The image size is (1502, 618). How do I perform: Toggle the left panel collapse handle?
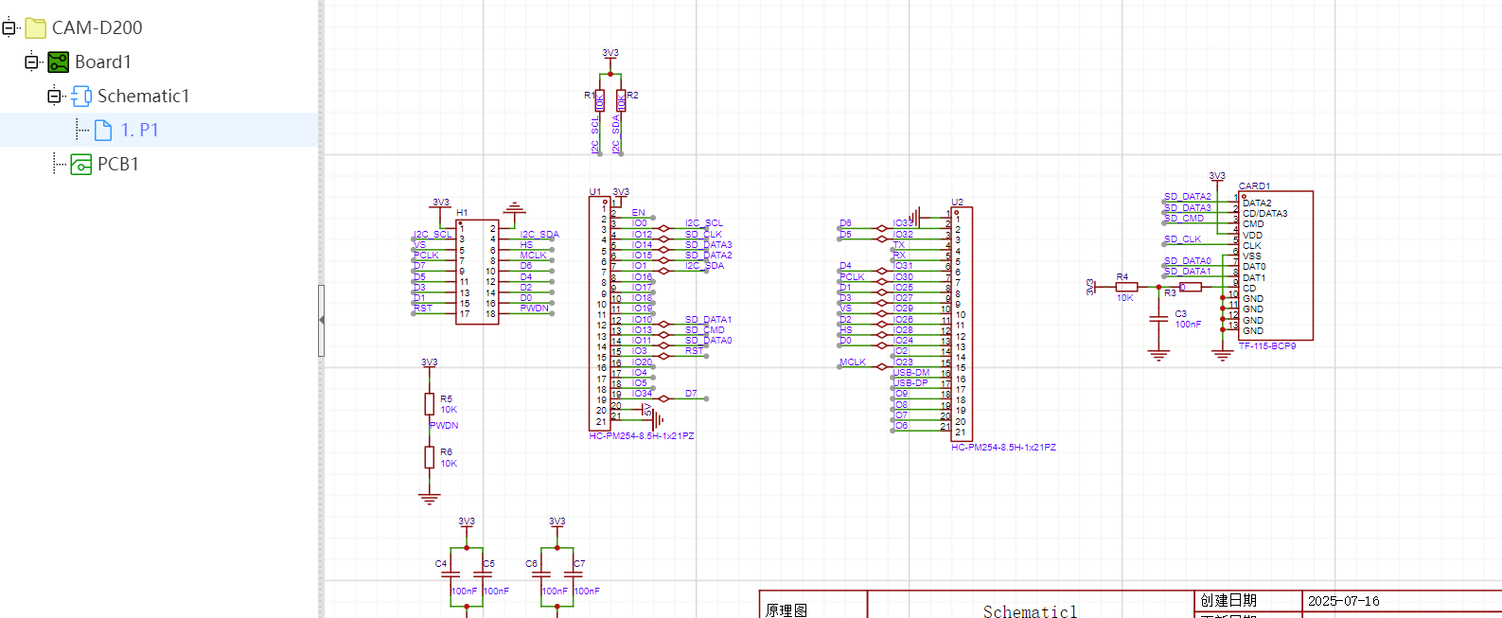(322, 320)
